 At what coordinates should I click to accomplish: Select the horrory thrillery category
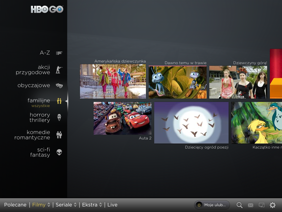point(40,117)
